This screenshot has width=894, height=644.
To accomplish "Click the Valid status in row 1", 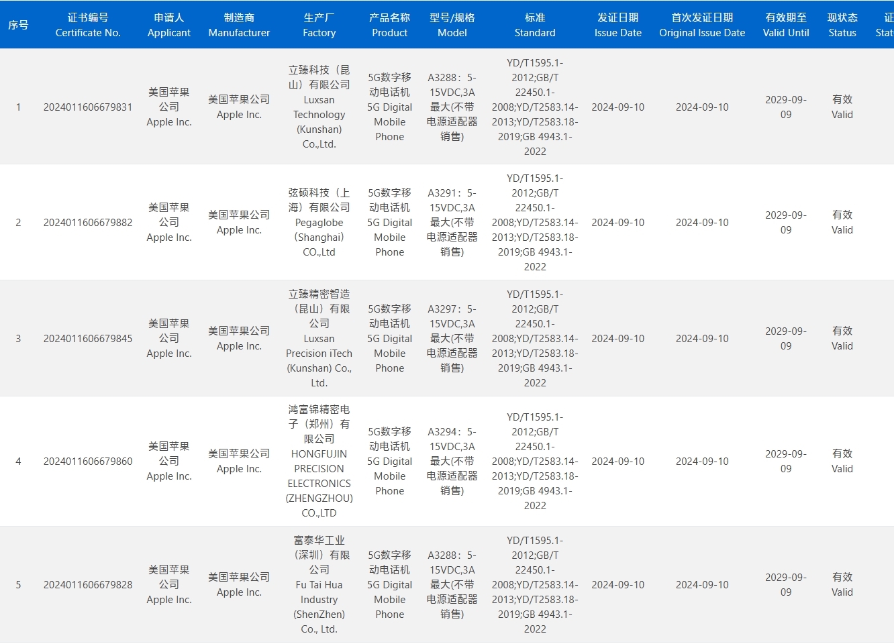I will [842, 107].
